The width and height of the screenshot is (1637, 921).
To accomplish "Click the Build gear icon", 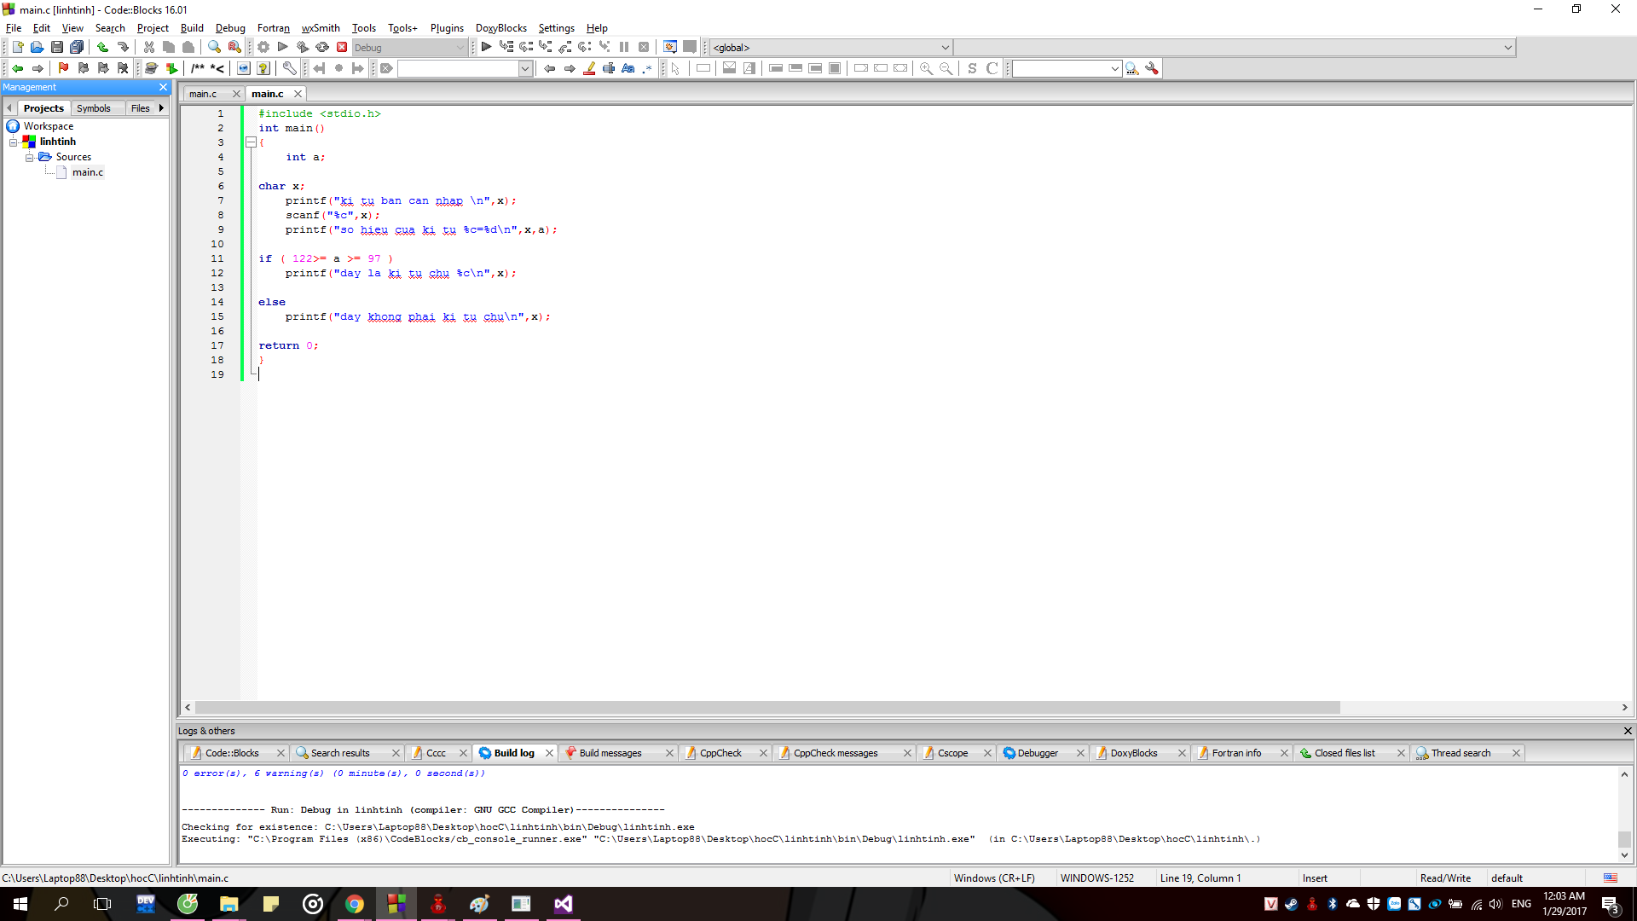I will 263,48.
